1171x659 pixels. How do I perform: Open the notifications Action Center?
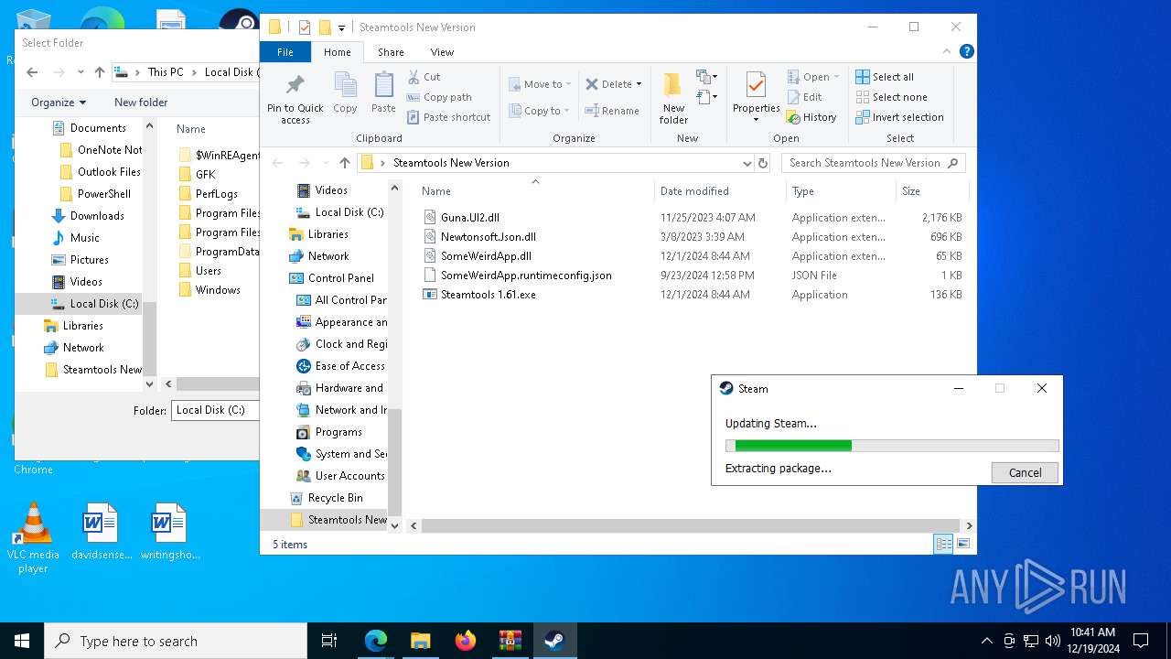click(x=1141, y=641)
